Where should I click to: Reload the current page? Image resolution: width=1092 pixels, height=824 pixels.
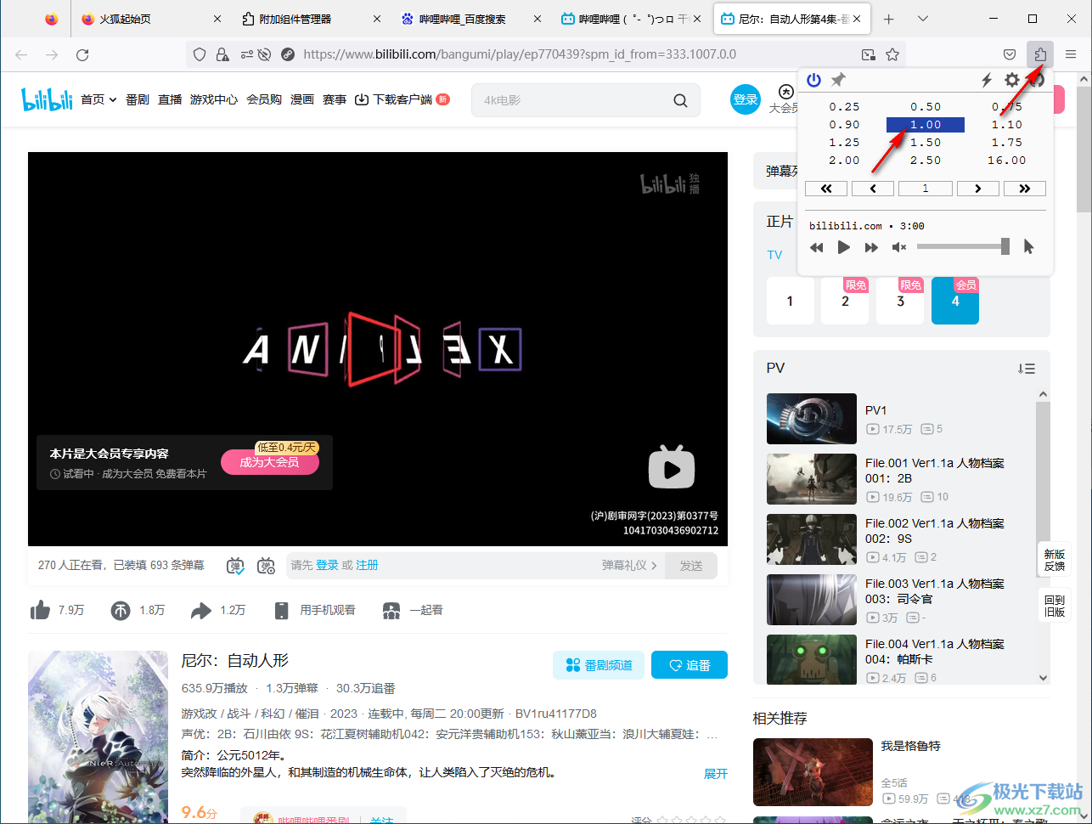click(x=82, y=54)
